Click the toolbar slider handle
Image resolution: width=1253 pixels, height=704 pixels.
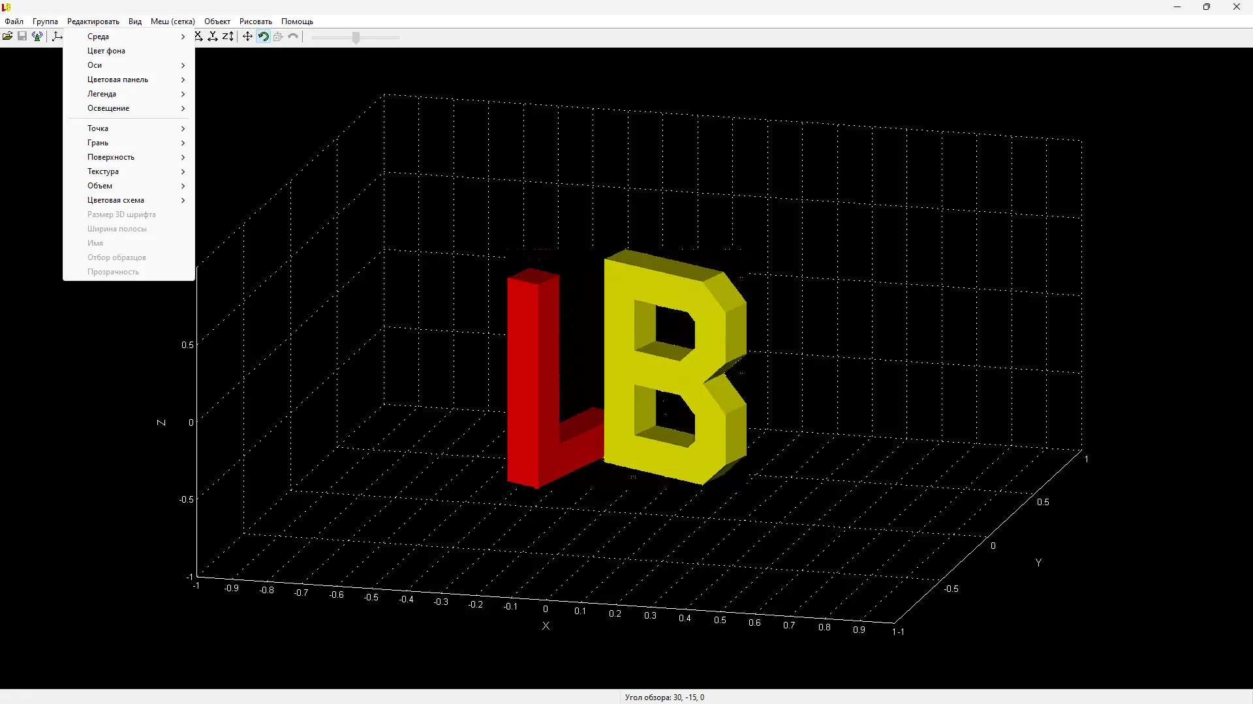[x=356, y=38]
